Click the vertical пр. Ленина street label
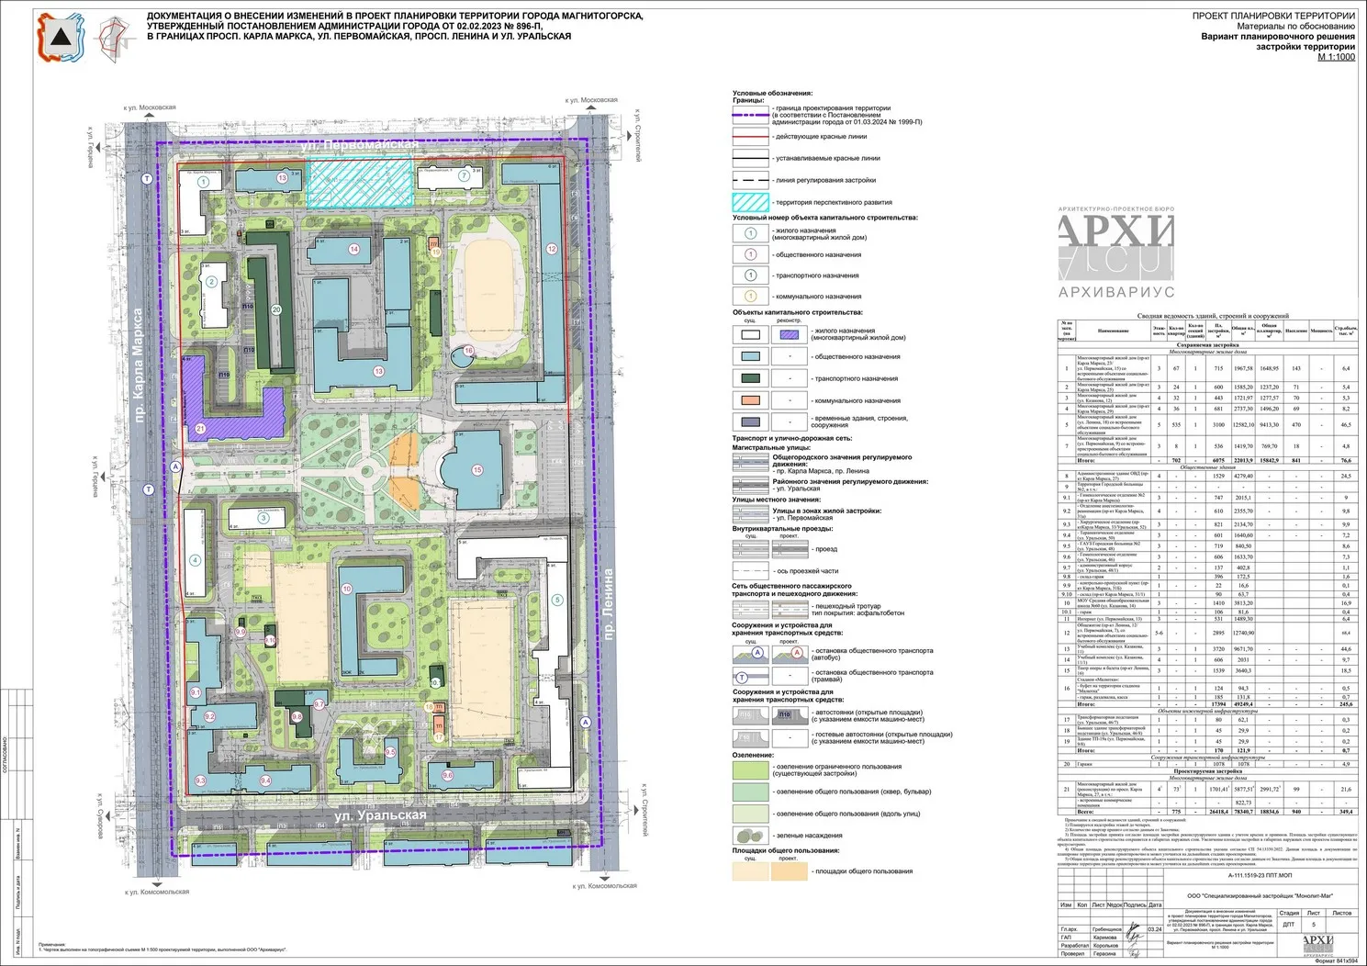 click(607, 604)
